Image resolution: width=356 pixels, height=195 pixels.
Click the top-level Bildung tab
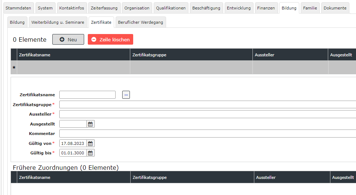[289, 8]
